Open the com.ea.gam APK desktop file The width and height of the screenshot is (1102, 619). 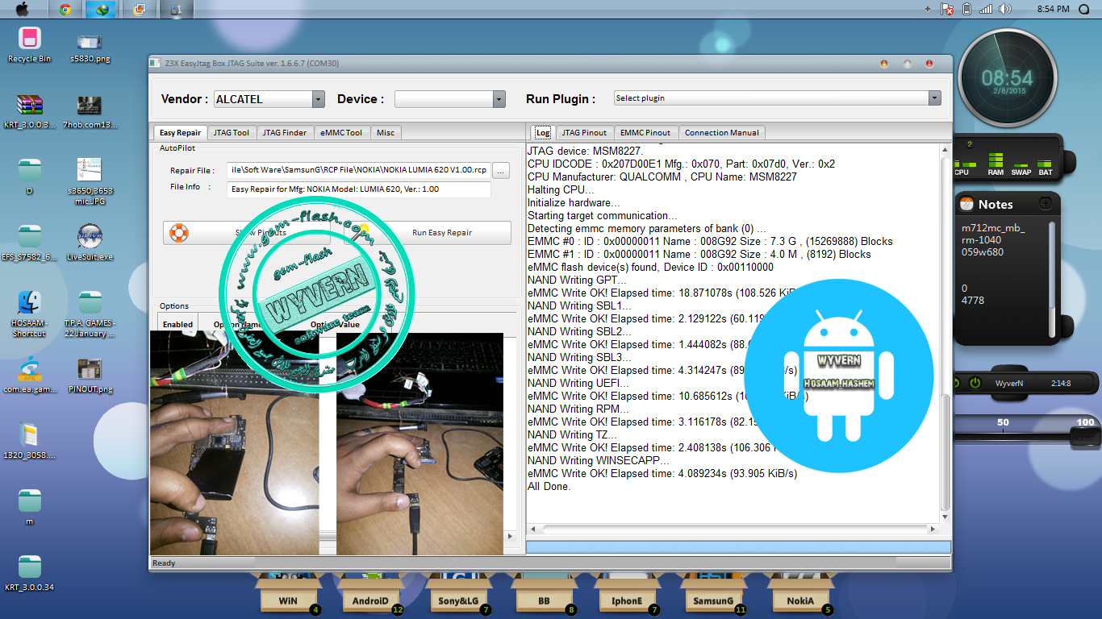pos(30,375)
